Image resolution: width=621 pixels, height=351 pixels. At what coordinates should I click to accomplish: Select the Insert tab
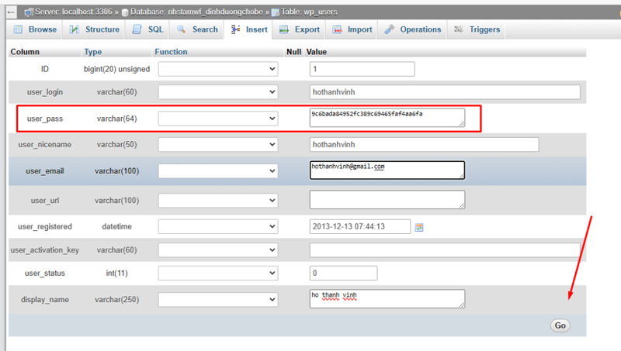pos(249,29)
